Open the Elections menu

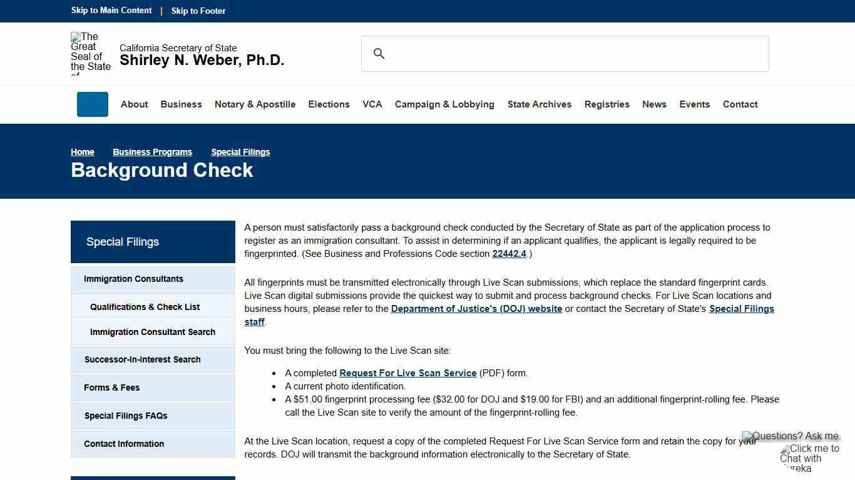(329, 104)
